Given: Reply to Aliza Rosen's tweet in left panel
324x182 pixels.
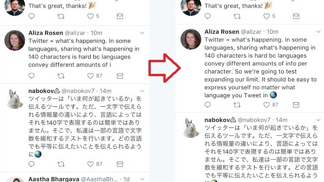Looking at the screenshot, I should (31, 76).
